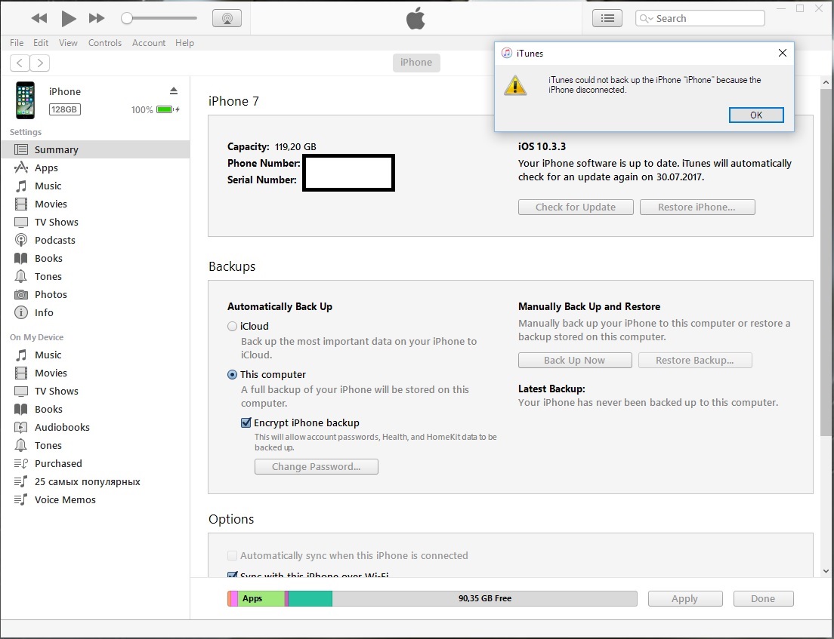
Task: Click into the Search field
Action: (x=700, y=19)
